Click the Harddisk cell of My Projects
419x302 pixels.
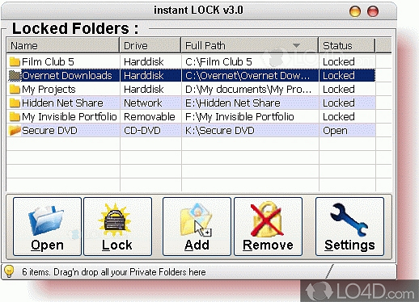[x=144, y=89]
